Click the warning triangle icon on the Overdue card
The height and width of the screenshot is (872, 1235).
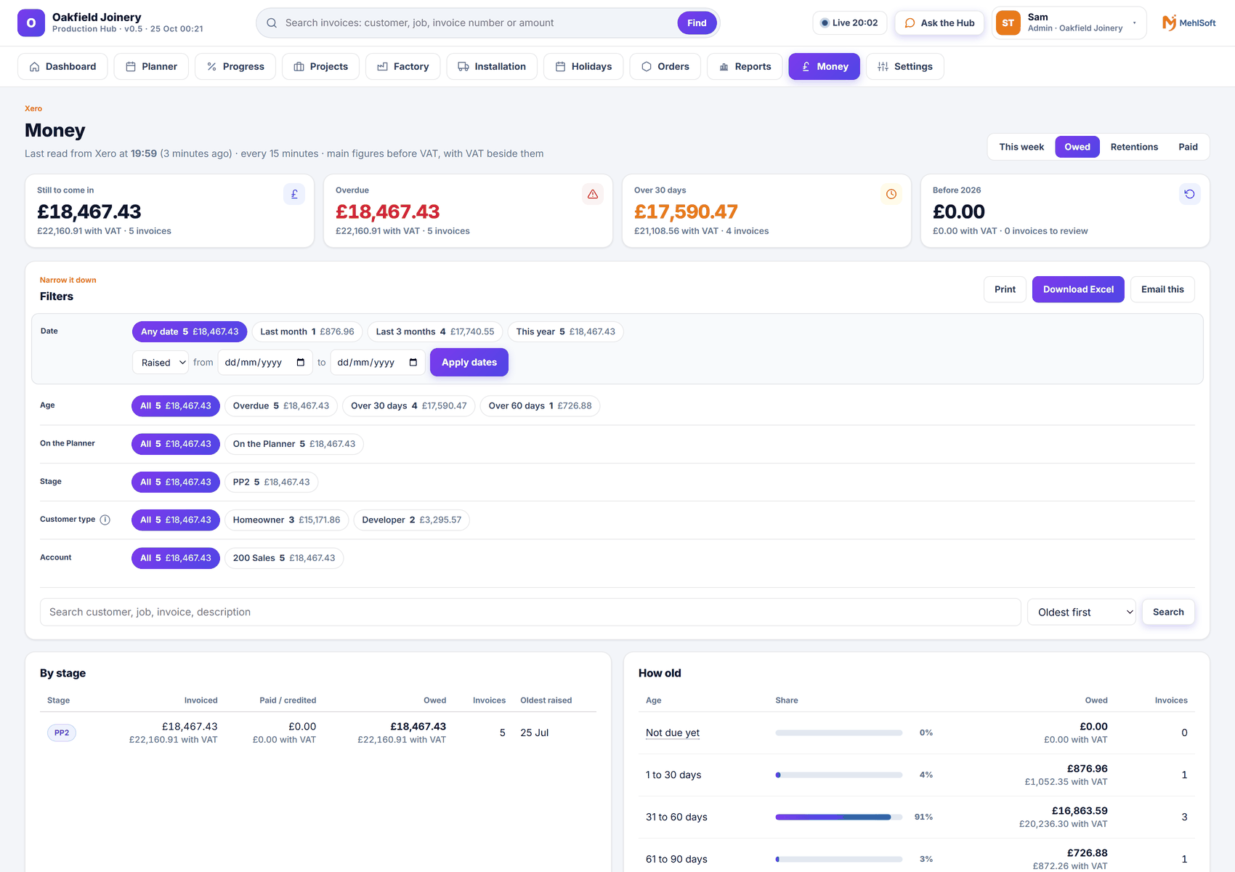[593, 194]
